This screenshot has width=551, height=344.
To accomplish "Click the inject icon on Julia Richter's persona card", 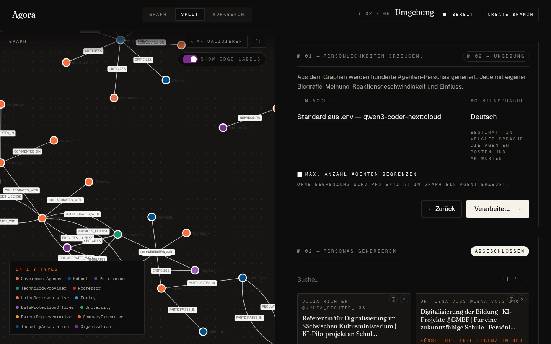I will pyautogui.click(x=393, y=300).
